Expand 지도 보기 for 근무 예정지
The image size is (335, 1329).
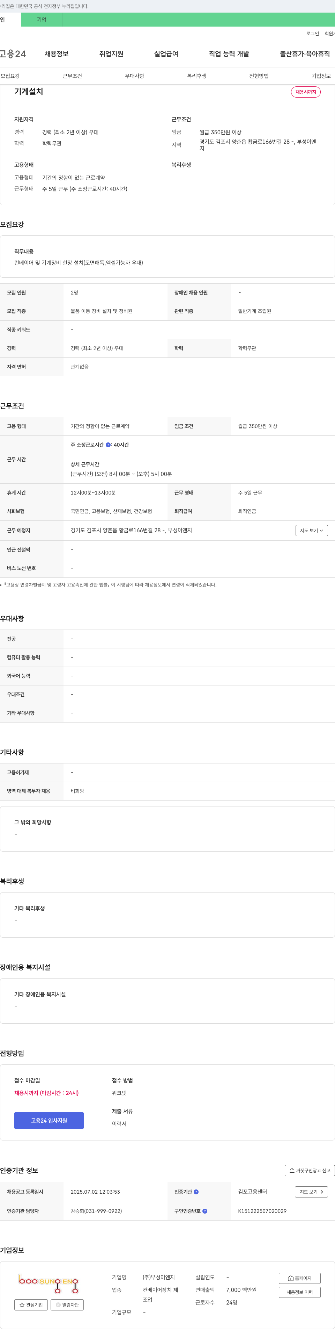tap(311, 530)
